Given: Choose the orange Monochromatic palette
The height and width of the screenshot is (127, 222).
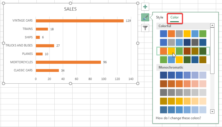Looking at the screenshot, I should (183, 84).
